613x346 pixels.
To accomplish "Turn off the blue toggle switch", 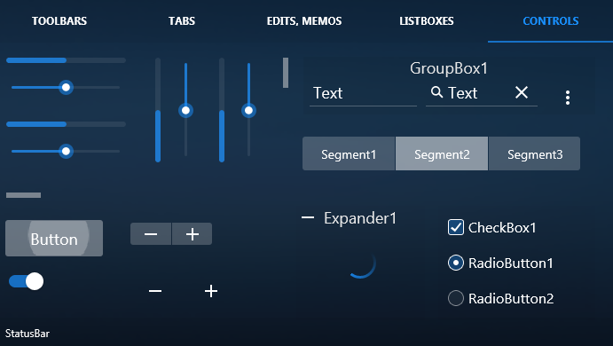I will pos(27,281).
